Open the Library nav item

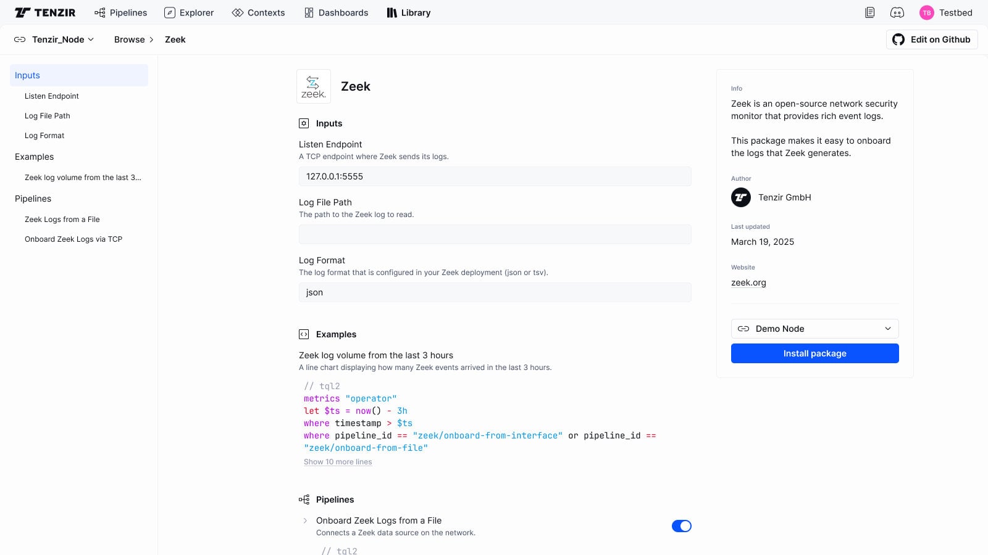[x=409, y=12]
